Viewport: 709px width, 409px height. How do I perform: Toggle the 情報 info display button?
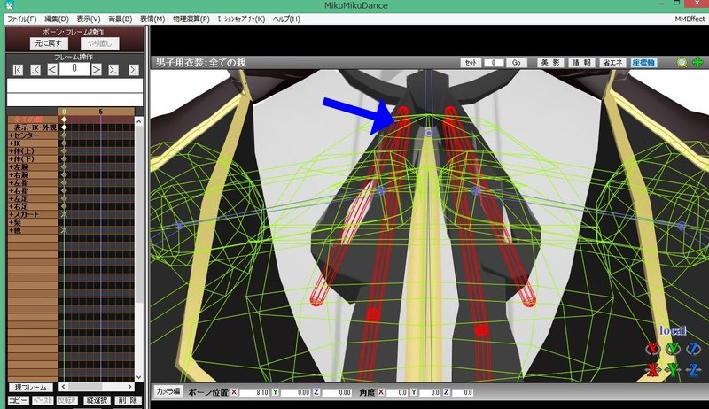(581, 63)
